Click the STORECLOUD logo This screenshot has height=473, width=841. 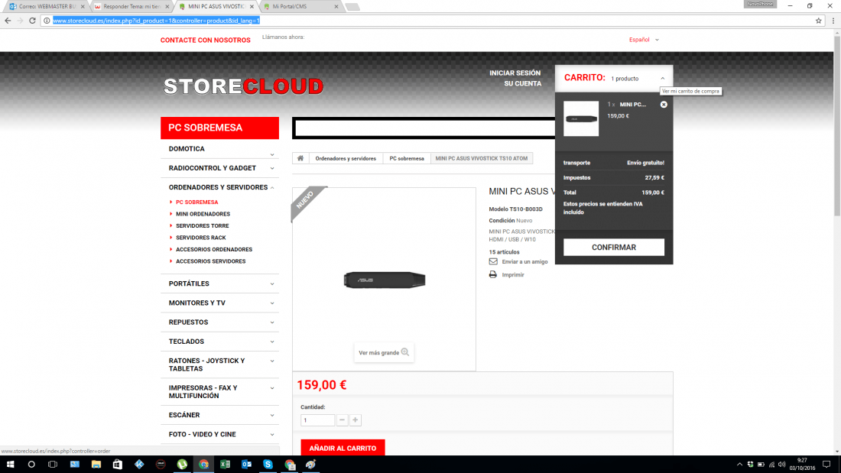(243, 86)
